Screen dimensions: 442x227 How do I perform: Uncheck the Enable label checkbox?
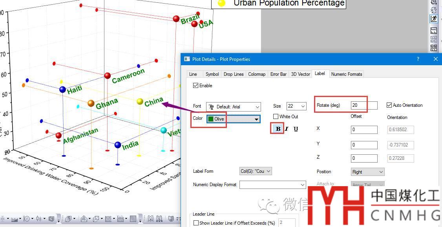(196, 86)
